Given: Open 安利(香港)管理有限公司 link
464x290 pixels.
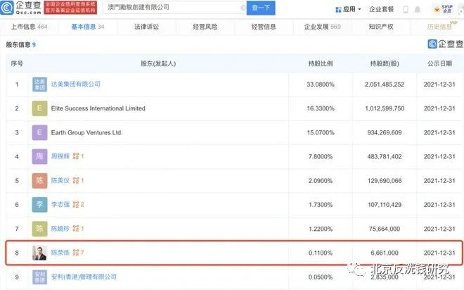Looking at the screenshot, I should 84,277.
